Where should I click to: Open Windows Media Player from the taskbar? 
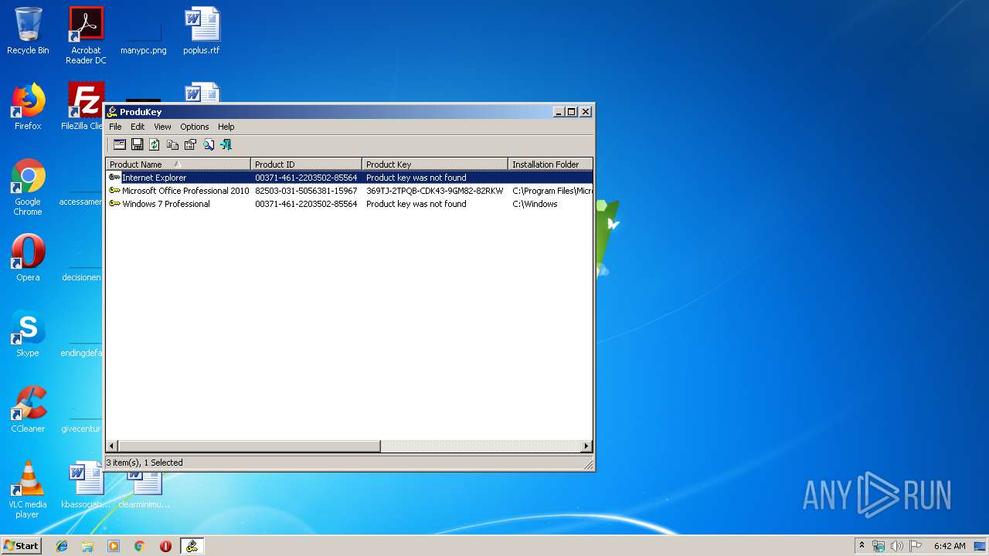114,546
